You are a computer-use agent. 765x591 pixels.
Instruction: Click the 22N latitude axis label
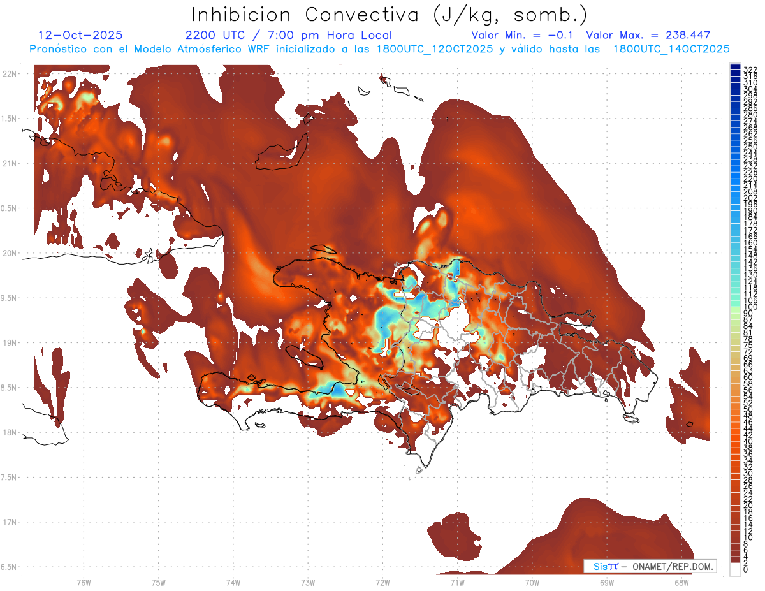tap(10, 74)
